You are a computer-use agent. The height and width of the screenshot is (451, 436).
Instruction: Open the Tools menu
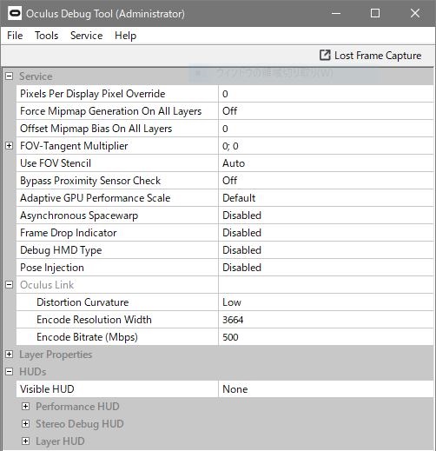[46, 36]
